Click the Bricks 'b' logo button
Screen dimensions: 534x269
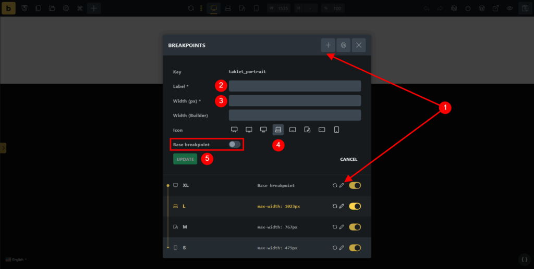tap(8, 8)
